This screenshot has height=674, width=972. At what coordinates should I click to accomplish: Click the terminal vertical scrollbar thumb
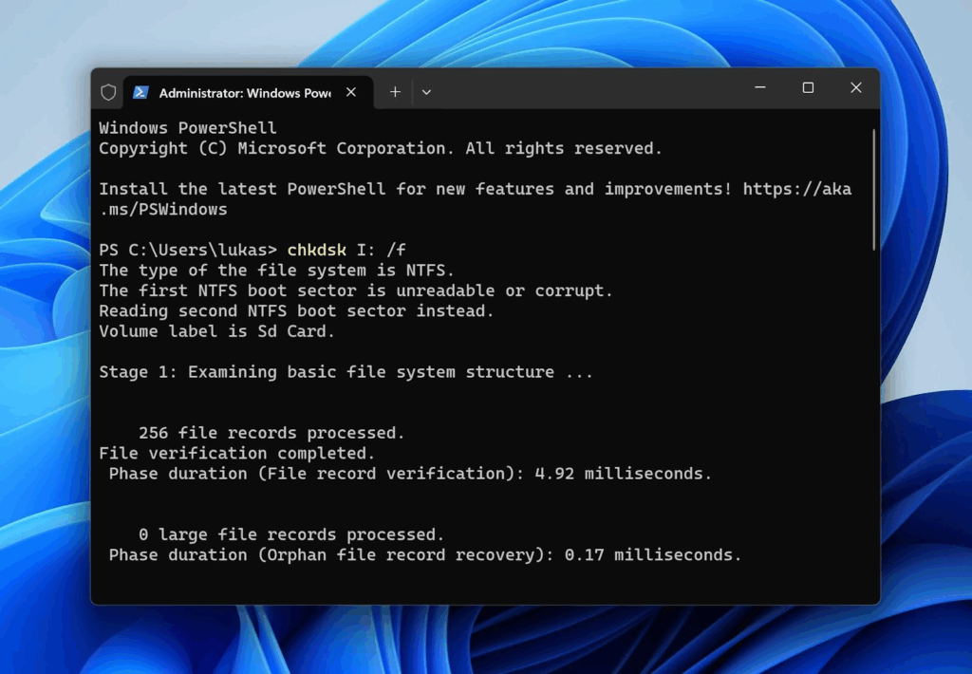pos(873,190)
